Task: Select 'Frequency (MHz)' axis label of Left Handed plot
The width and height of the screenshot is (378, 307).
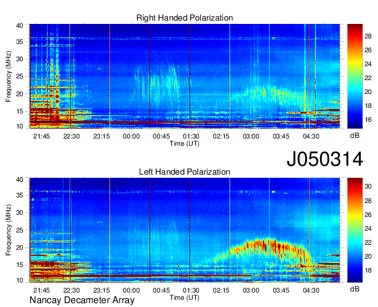Action: 8,230
